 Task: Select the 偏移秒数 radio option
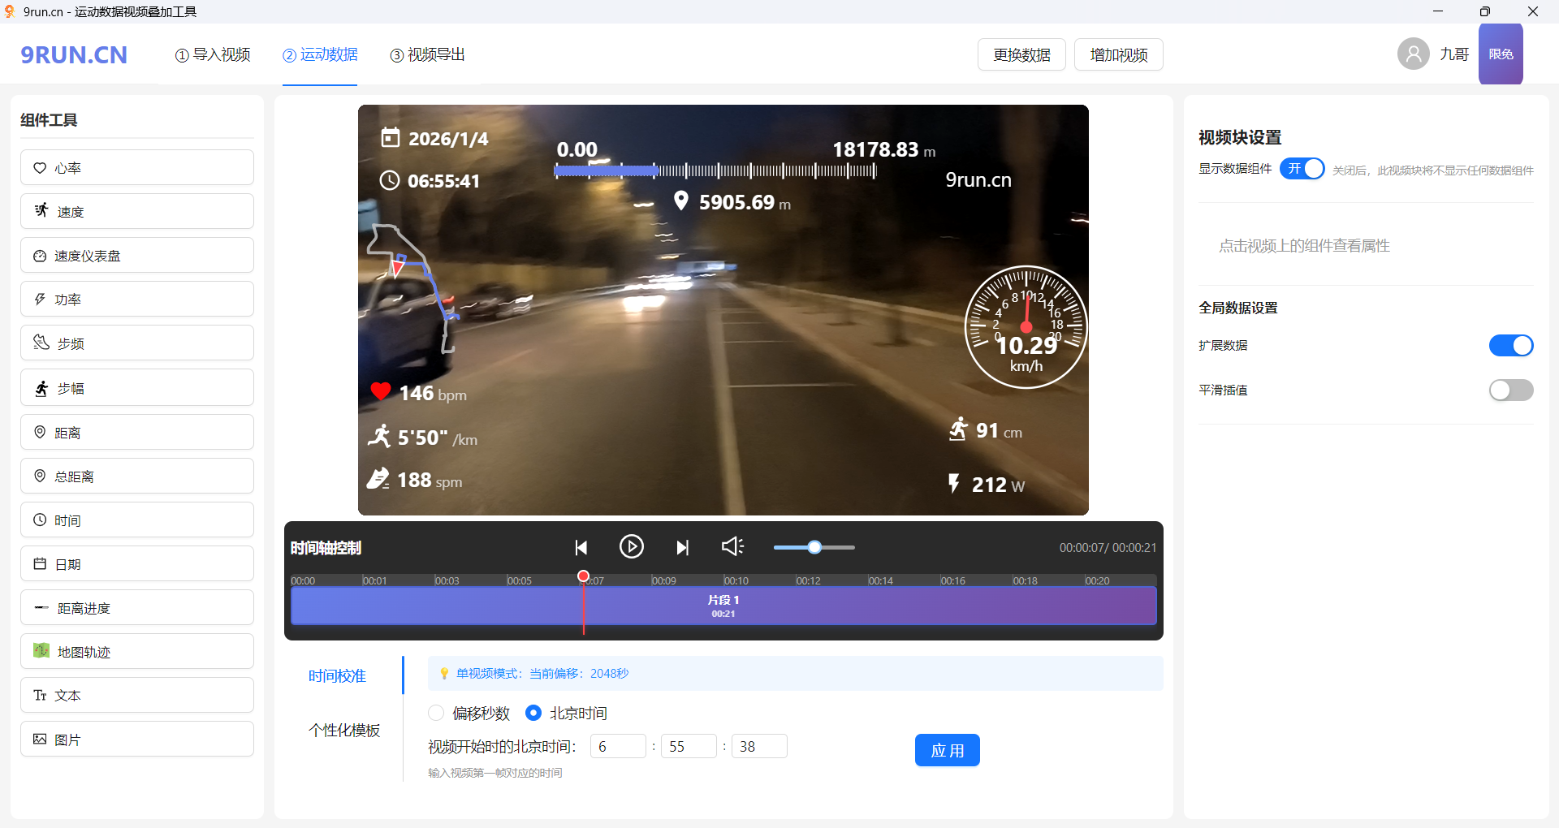point(436,713)
